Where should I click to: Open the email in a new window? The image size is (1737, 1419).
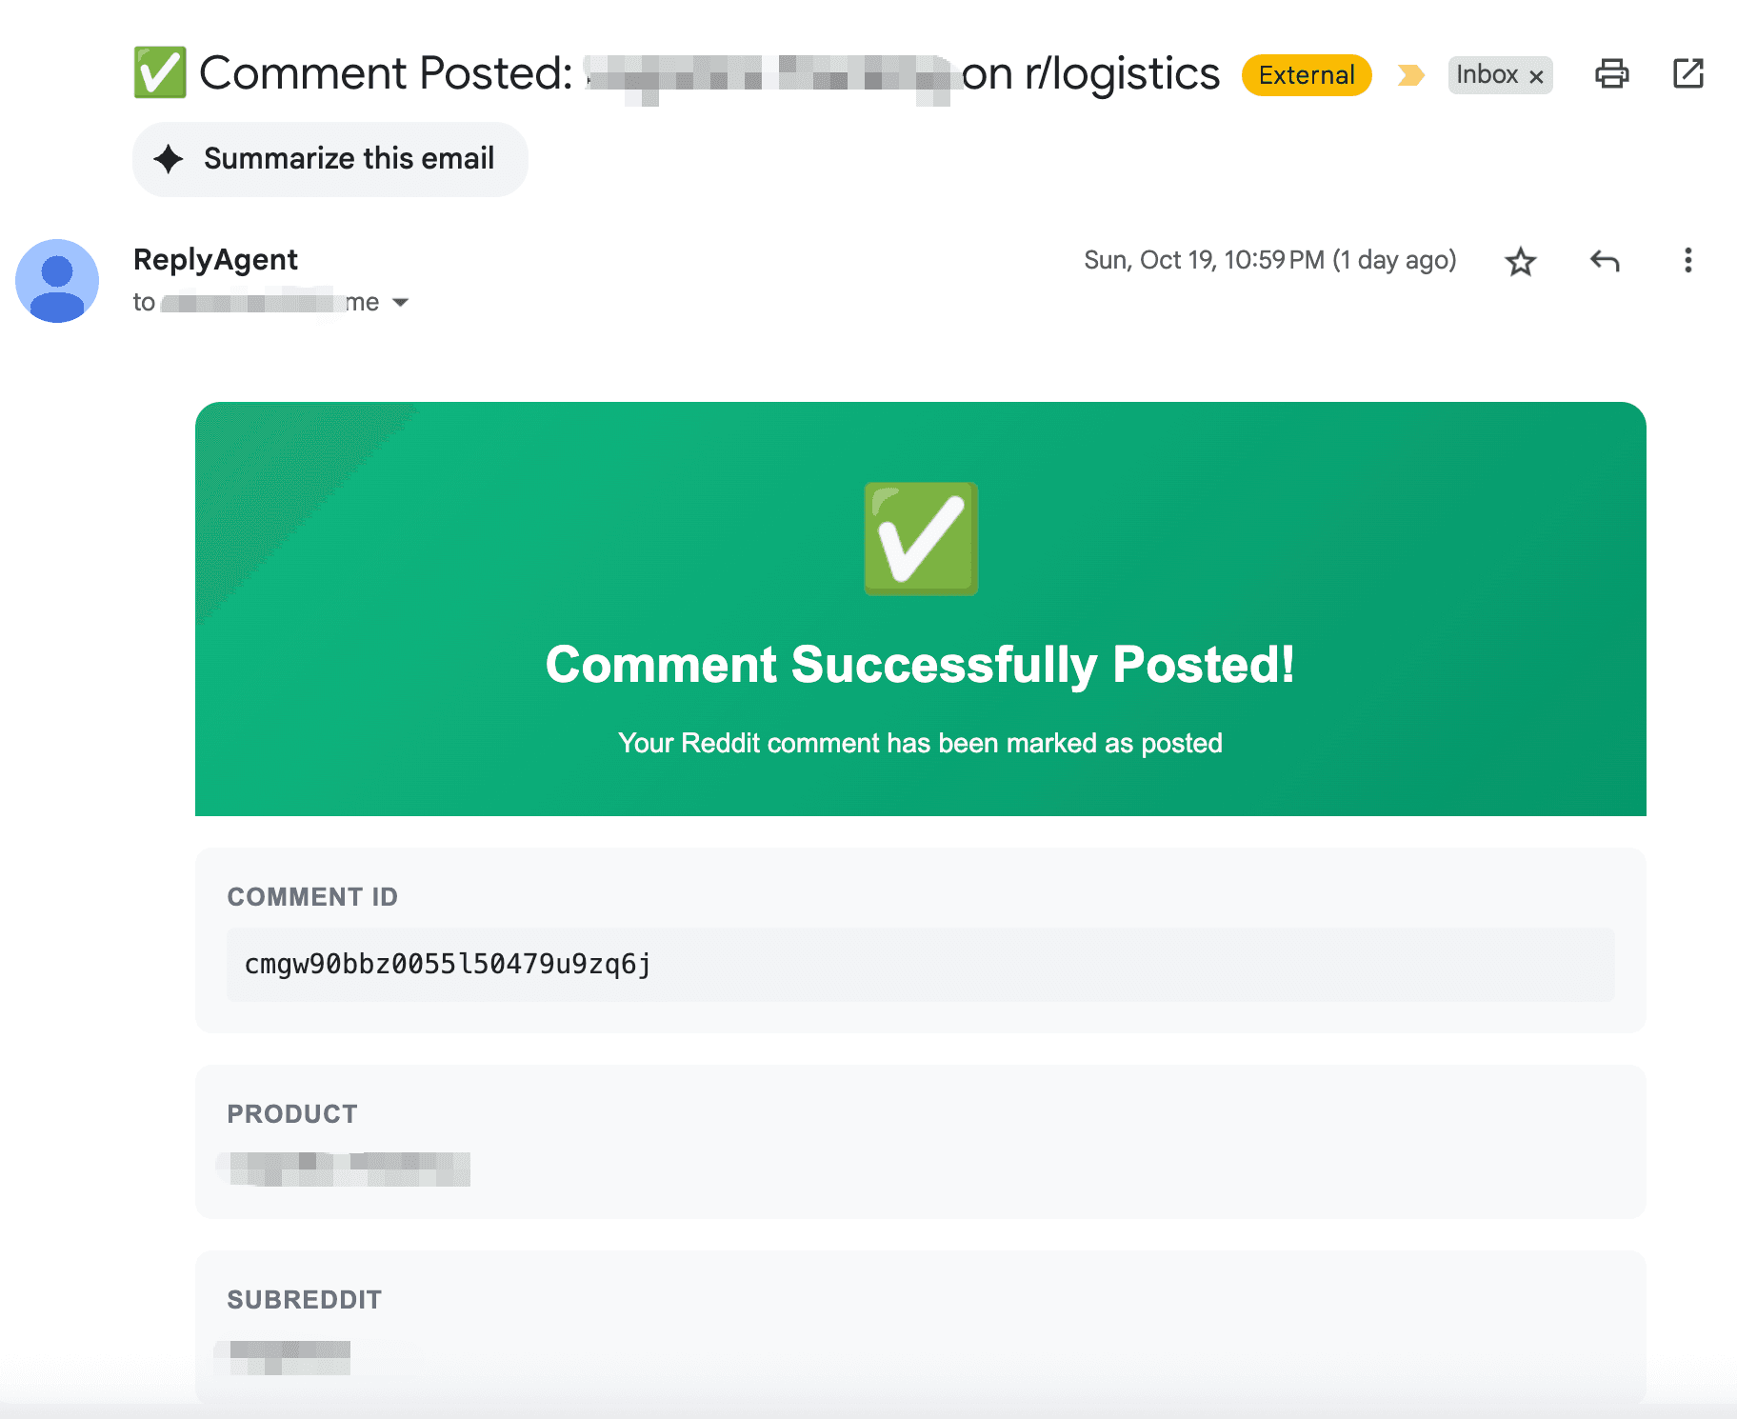point(1687,73)
